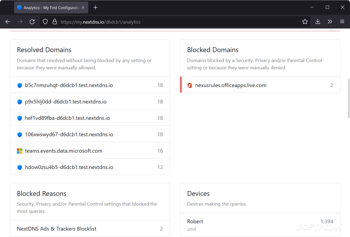Click the browser Back arrow

(8, 22)
